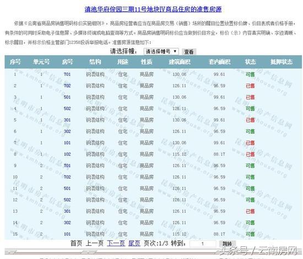Open room 701 in row 1
Image resolution: width=303 pixels, height=259 pixels.
[x=67, y=74]
